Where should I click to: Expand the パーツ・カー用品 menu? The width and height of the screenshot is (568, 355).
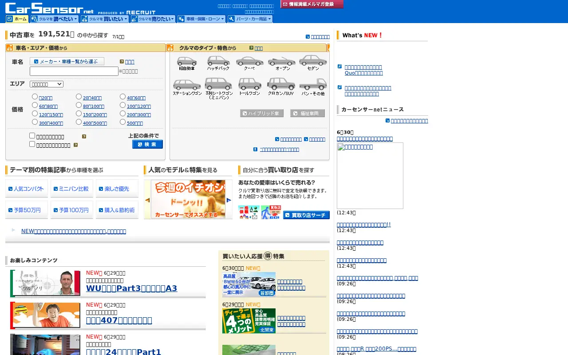(x=250, y=19)
